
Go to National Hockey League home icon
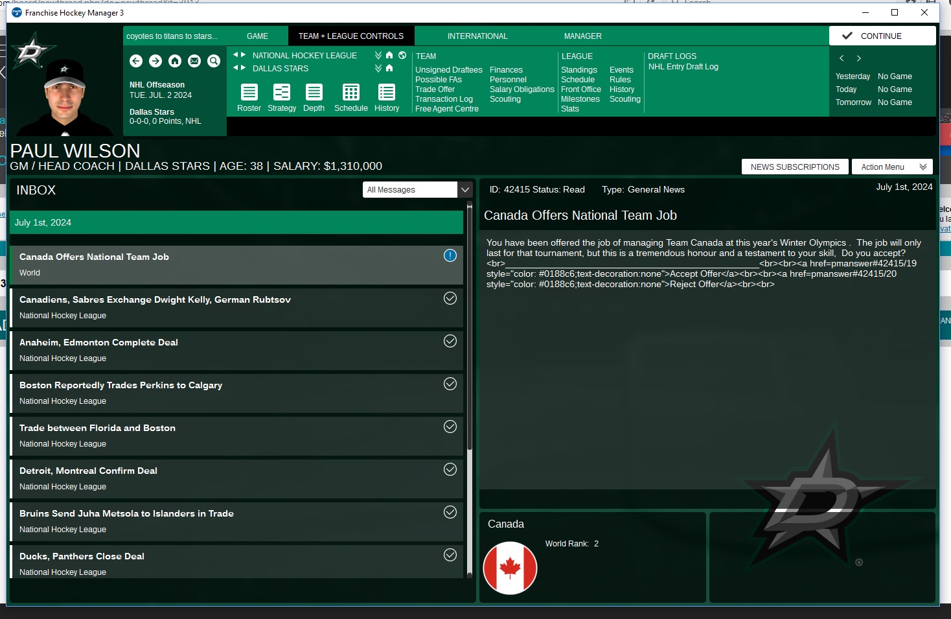389,55
